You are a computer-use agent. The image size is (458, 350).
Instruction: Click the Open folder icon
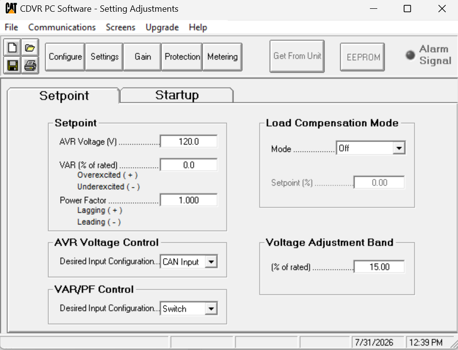30,47
